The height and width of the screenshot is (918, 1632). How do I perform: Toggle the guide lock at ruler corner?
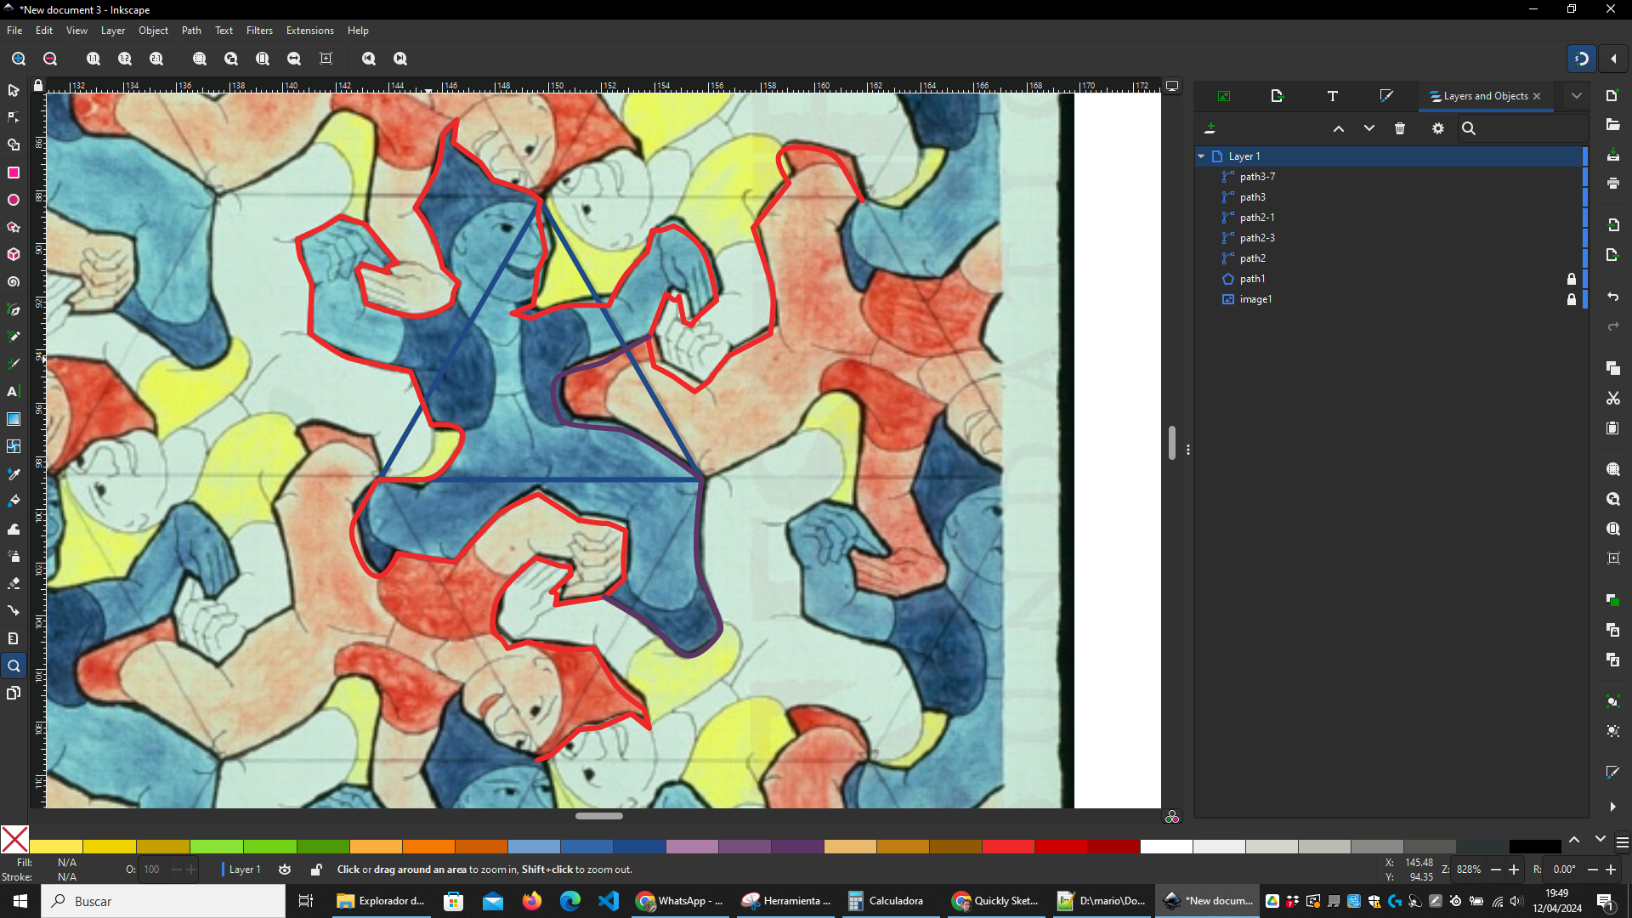(38, 86)
